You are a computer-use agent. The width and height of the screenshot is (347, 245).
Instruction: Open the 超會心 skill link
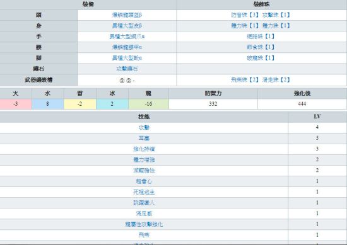144,181
